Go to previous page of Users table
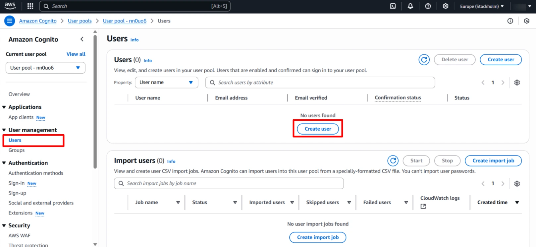The height and width of the screenshot is (247, 536). [483, 83]
